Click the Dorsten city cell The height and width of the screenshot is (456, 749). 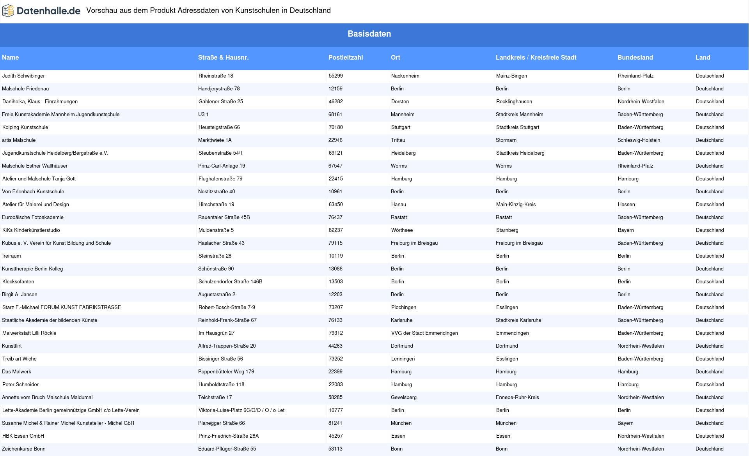[400, 102]
